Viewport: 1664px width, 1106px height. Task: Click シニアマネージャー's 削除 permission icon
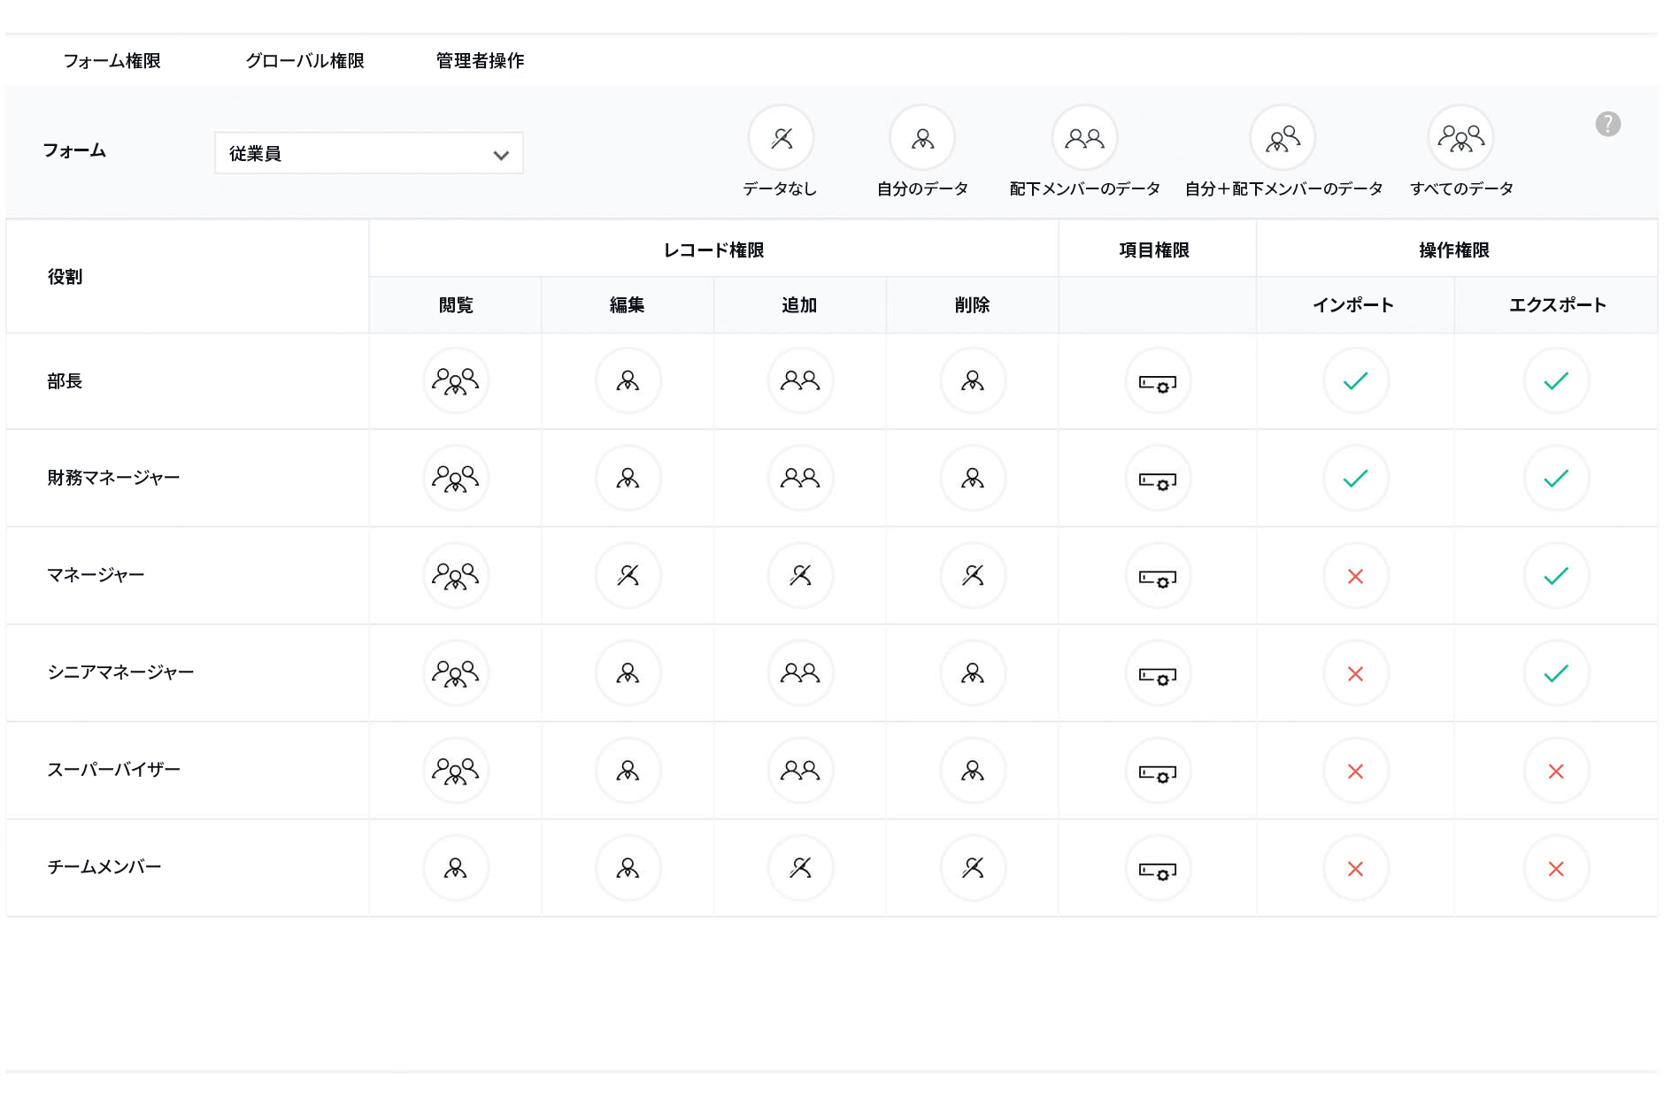pos(972,673)
